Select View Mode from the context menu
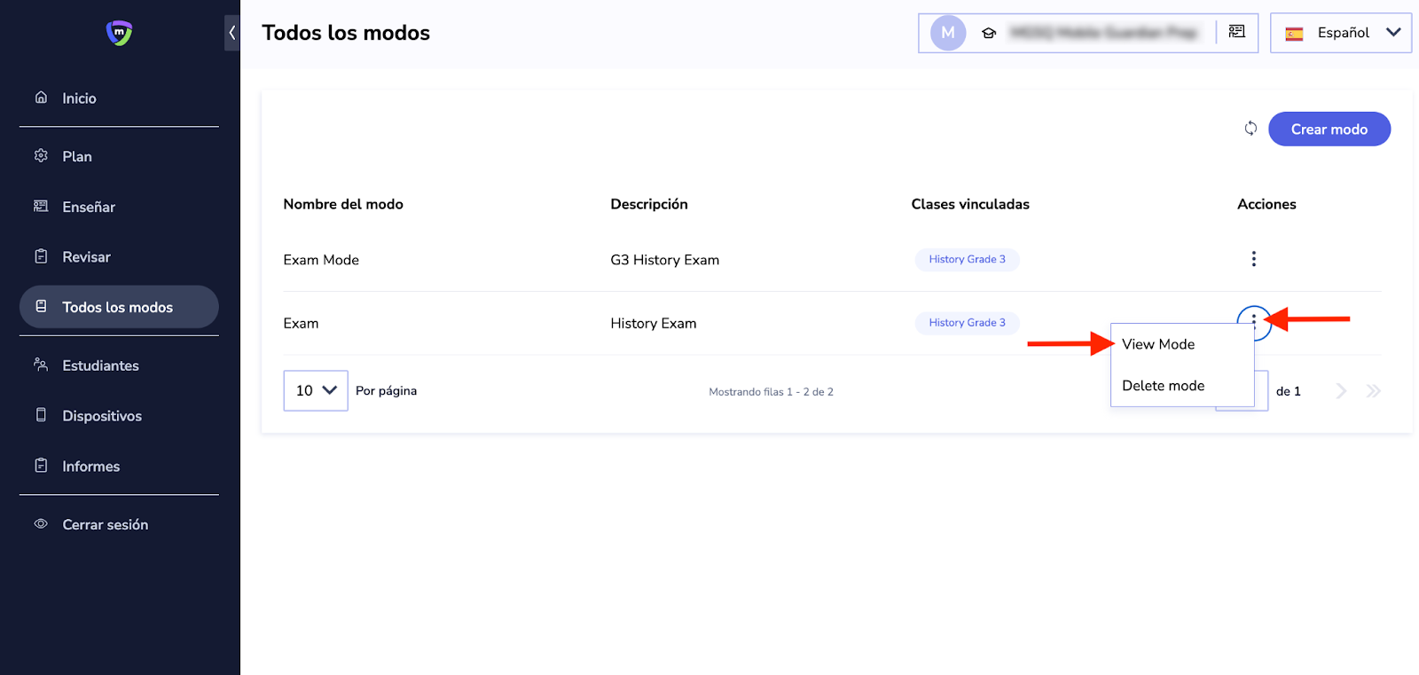 pyautogui.click(x=1157, y=344)
